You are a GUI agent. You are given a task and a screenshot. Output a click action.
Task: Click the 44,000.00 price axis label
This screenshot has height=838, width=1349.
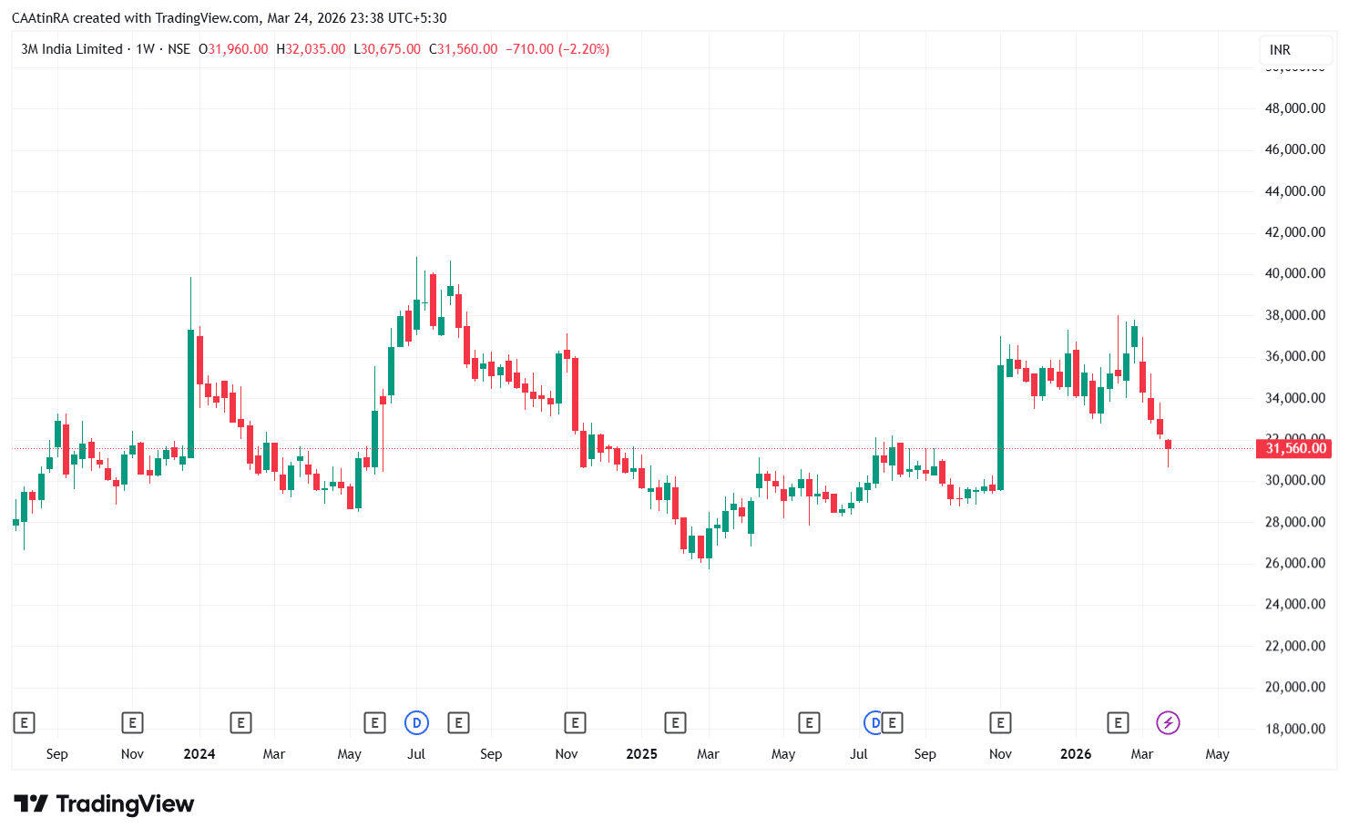pyautogui.click(x=1295, y=191)
